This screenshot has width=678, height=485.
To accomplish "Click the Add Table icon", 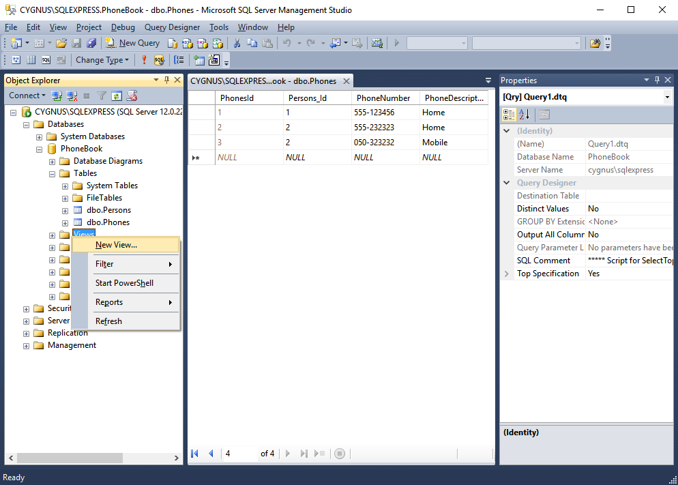I will 199,60.
